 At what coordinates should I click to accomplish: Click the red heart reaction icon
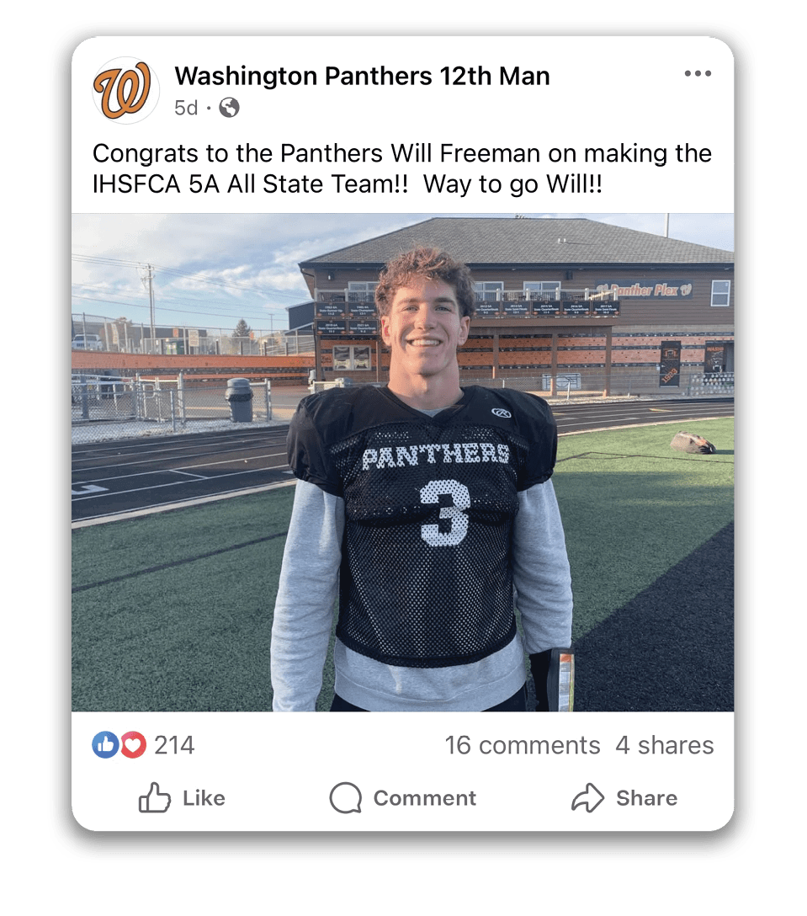click(133, 744)
